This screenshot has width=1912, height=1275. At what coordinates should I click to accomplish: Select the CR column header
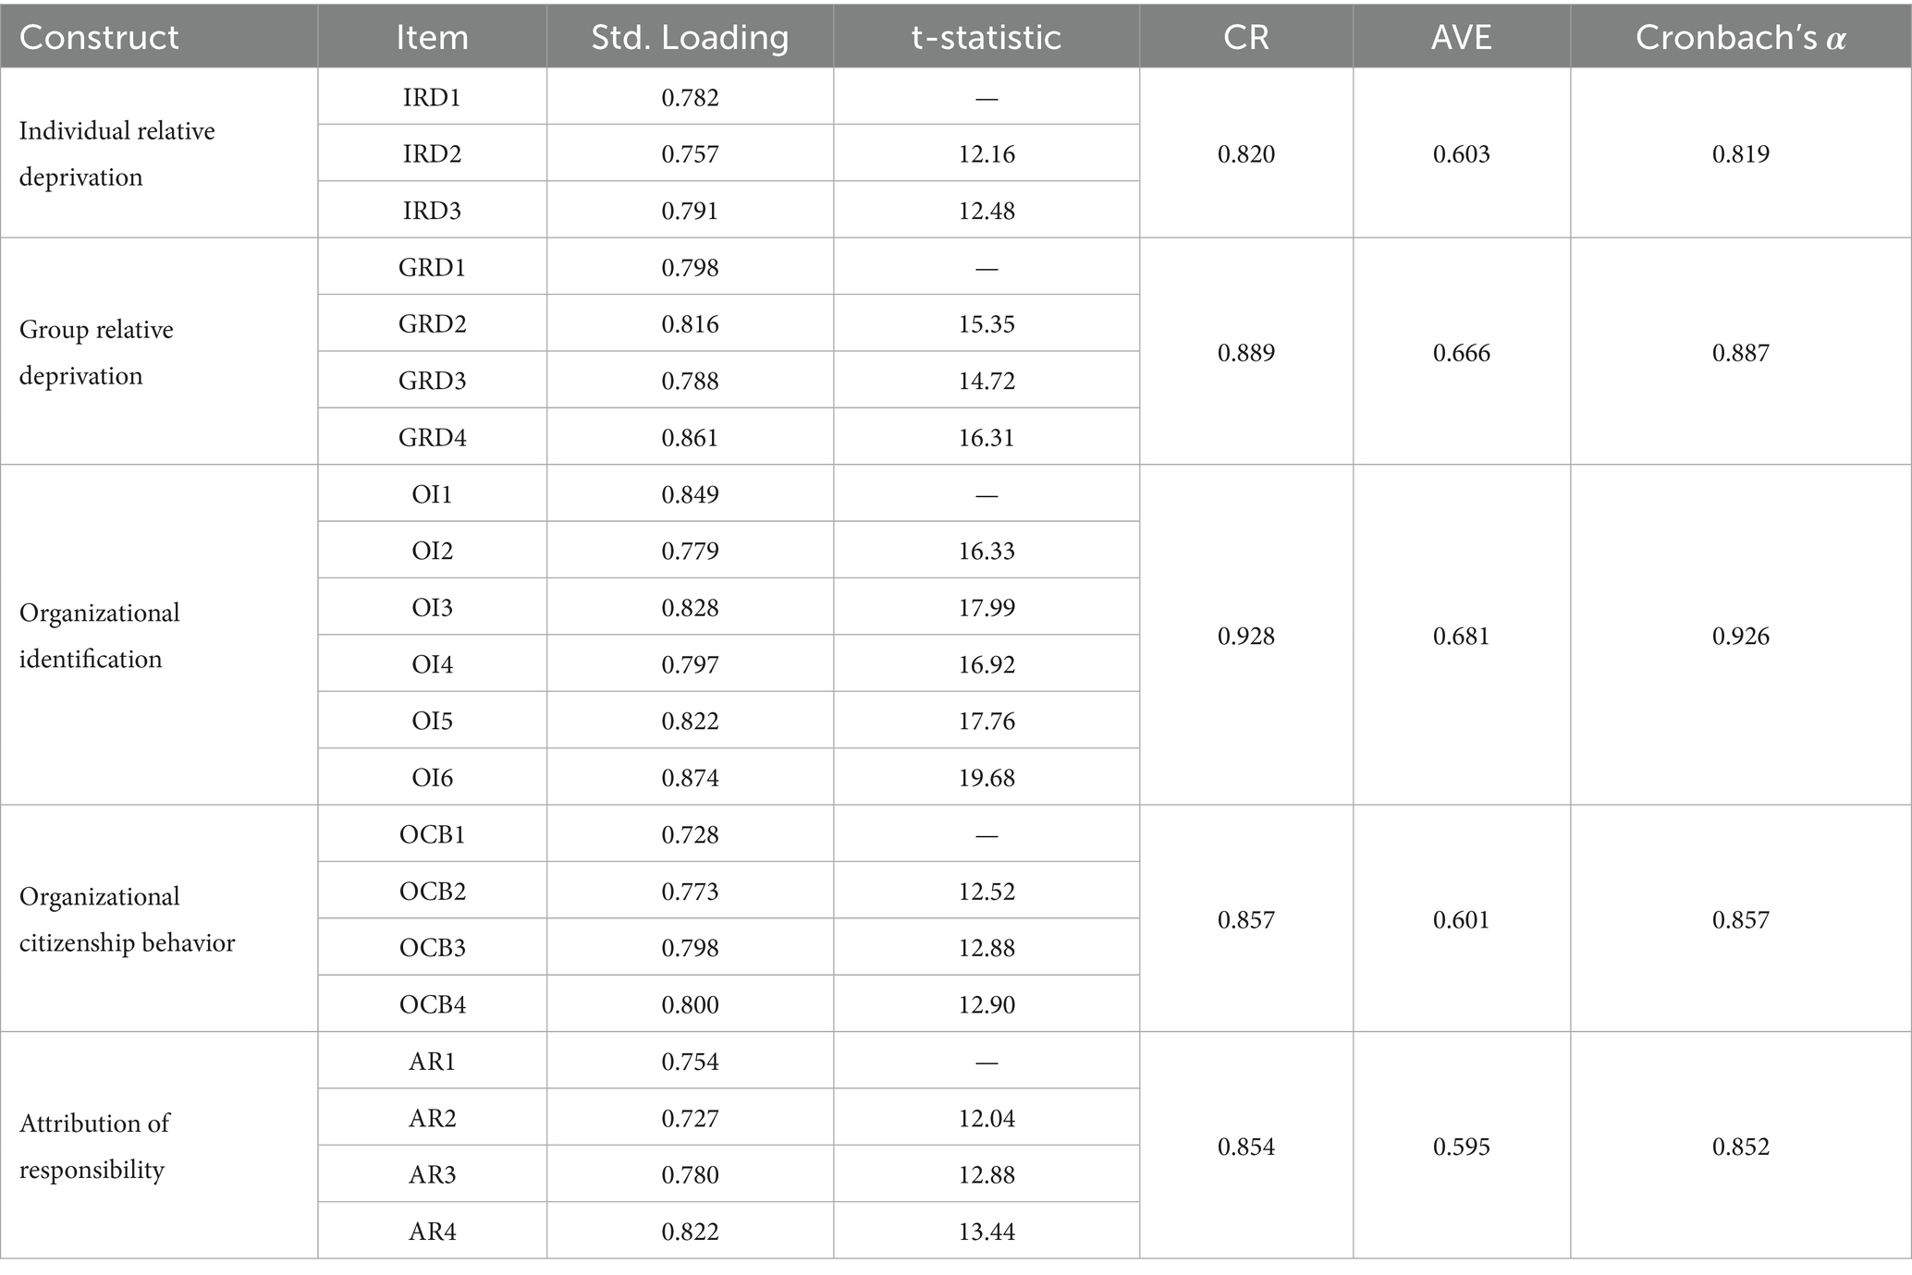point(1245,38)
